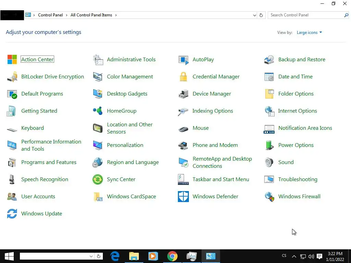The width and height of the screenshot is (351, 263).
Task: Click the taskbar address refresh button
Action: tap(99, 256)
